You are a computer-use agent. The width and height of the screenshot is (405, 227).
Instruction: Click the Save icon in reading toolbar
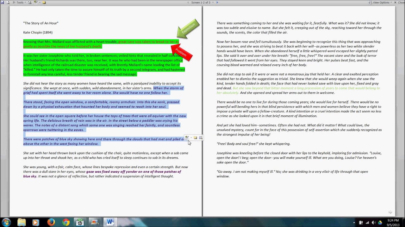pos(2,3)
